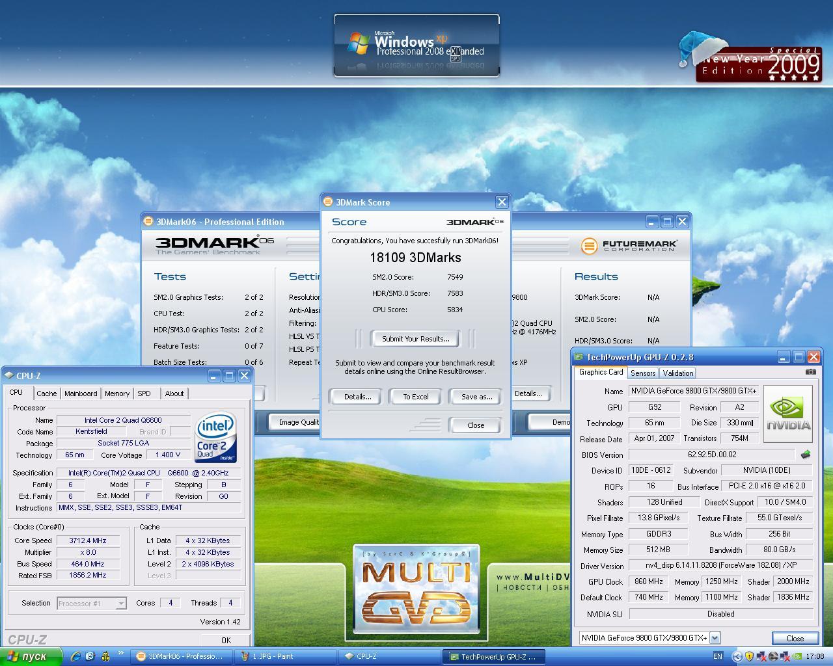Select the Graphics Card tab in GPU-Z
833x666 pixels.
[601, 372]
